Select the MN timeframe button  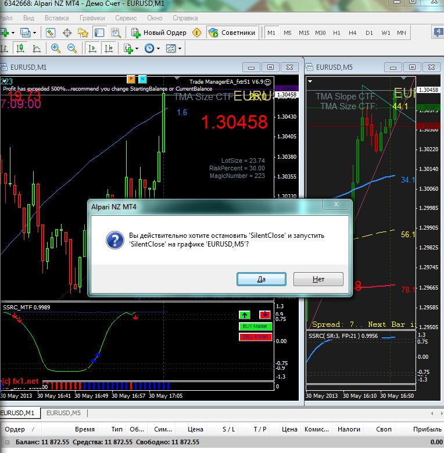point(402,33)
